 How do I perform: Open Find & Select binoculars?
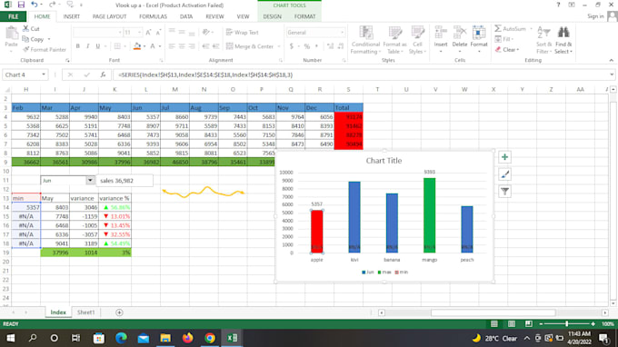pos(563,40)
